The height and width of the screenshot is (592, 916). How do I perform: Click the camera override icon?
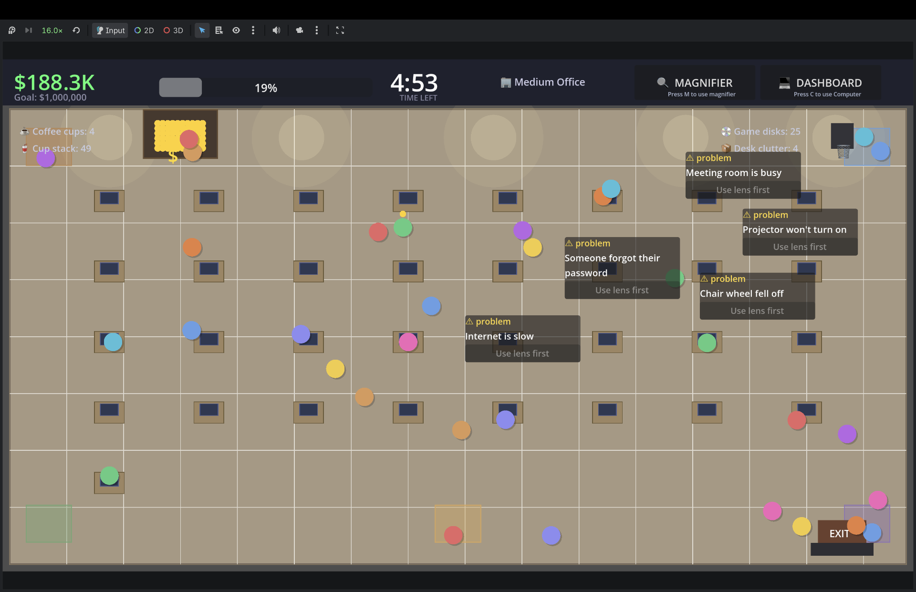point(300,30)
